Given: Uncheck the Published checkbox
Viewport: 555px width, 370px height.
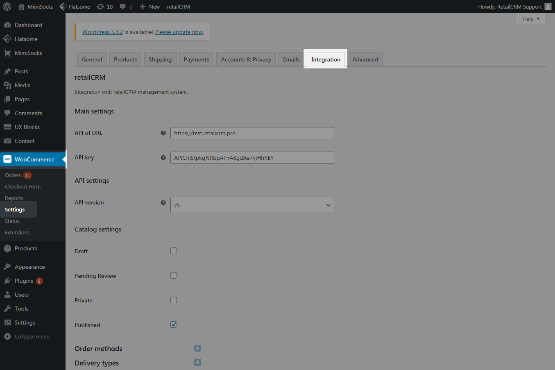Looking at the screenshot, I should 174,325.
